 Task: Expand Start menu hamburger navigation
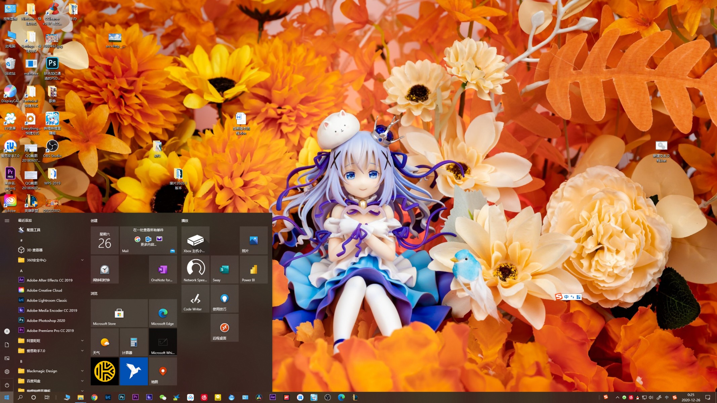[7, 221]
